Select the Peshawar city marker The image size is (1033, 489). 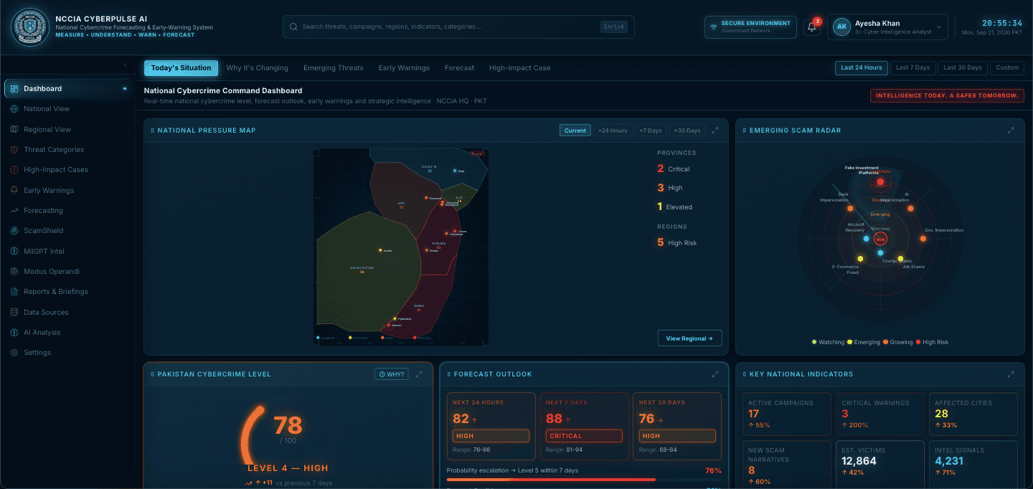426,198
